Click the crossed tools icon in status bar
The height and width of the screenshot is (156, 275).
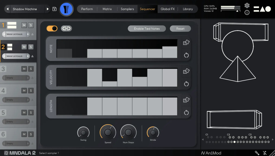265,153
